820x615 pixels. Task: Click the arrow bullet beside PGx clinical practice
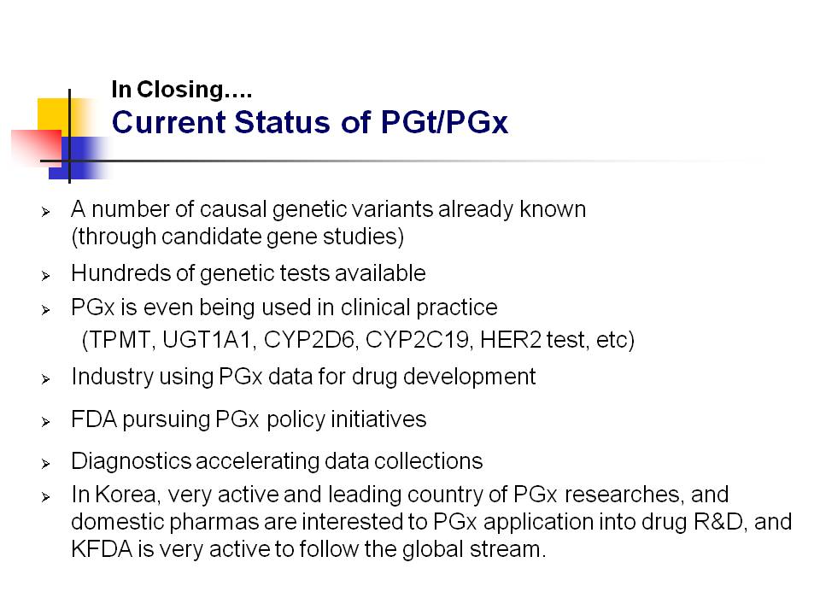pyautogui.click(x=45, y=310)
